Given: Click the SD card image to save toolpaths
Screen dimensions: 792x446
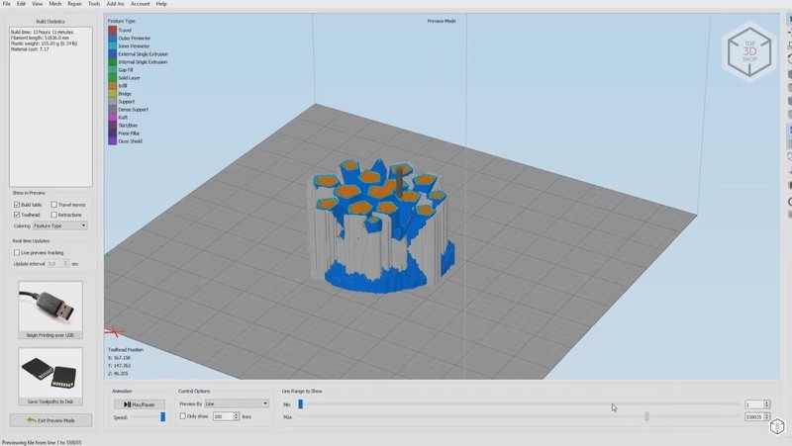Looking at the screenshot, I should click(x=49, y=375).
